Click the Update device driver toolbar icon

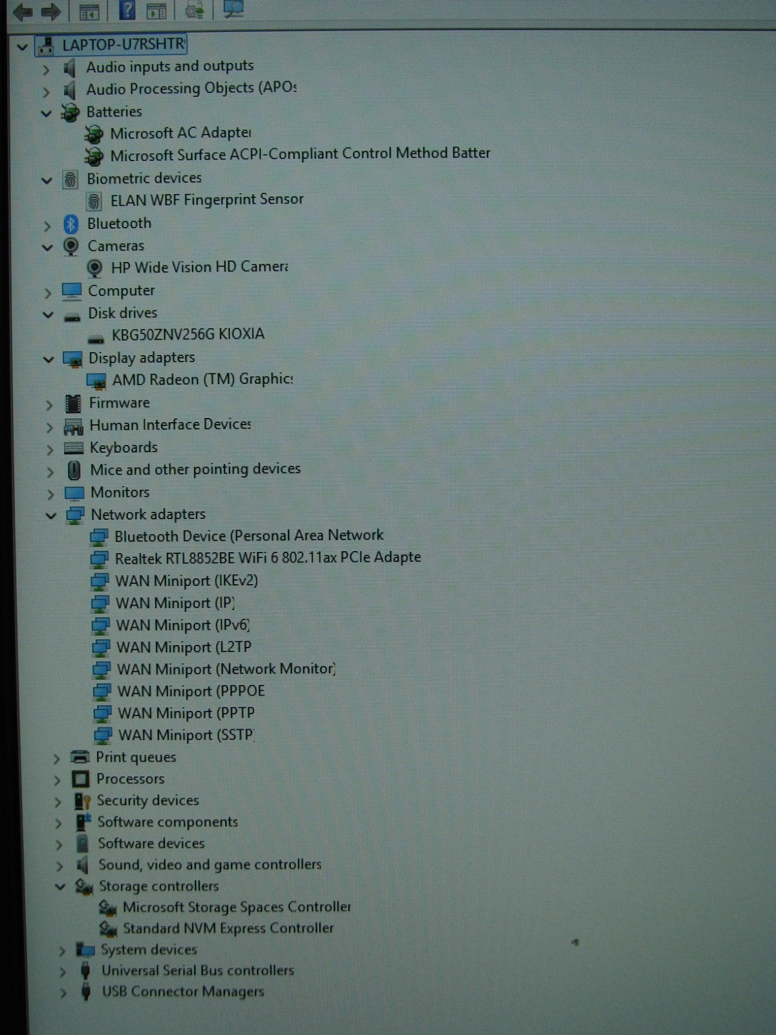coord(193,10)
